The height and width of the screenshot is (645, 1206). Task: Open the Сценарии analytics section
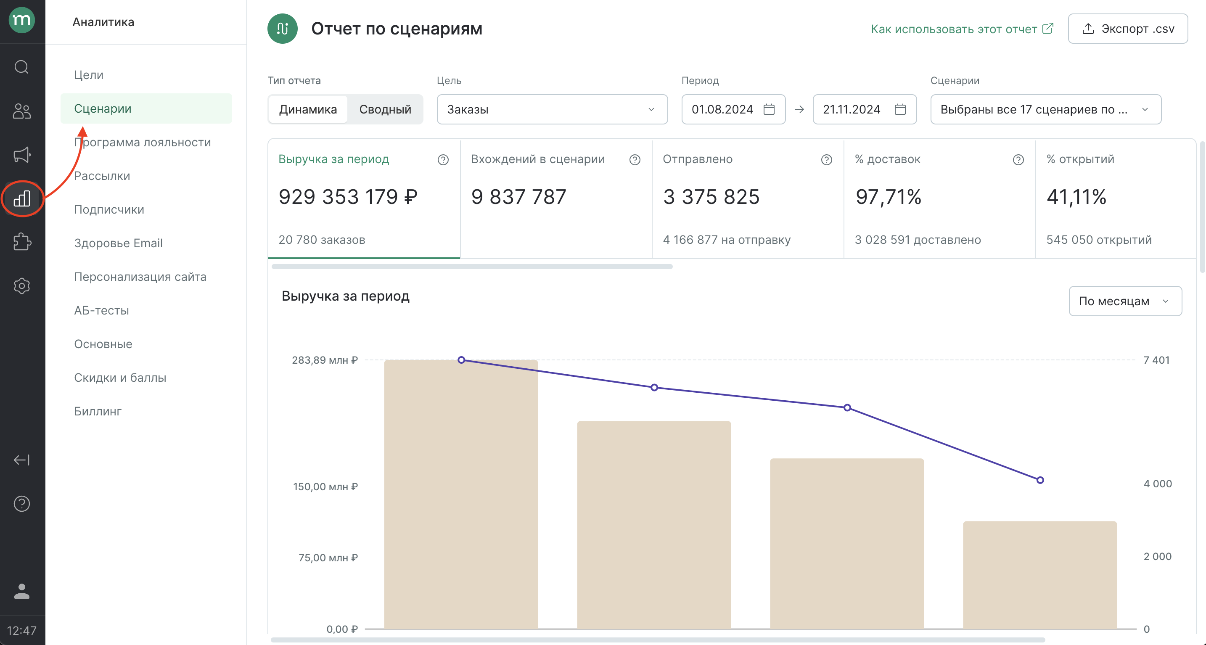(146, 108)
